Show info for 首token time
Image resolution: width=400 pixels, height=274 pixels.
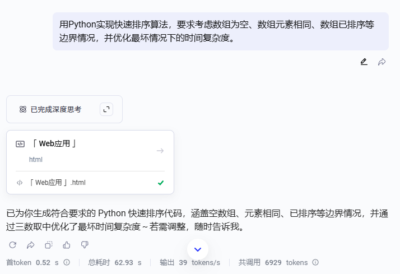pos(67,262)
